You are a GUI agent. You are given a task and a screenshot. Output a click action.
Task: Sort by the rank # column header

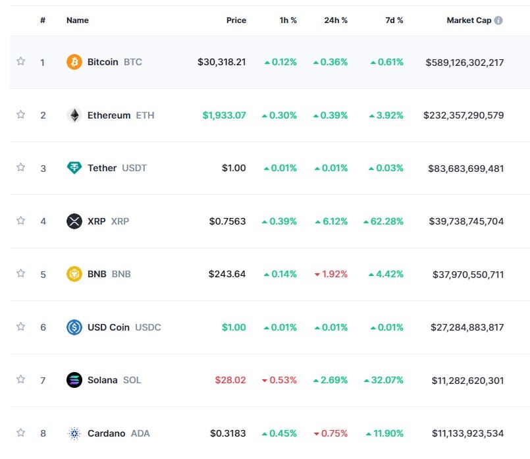(43, 20)
